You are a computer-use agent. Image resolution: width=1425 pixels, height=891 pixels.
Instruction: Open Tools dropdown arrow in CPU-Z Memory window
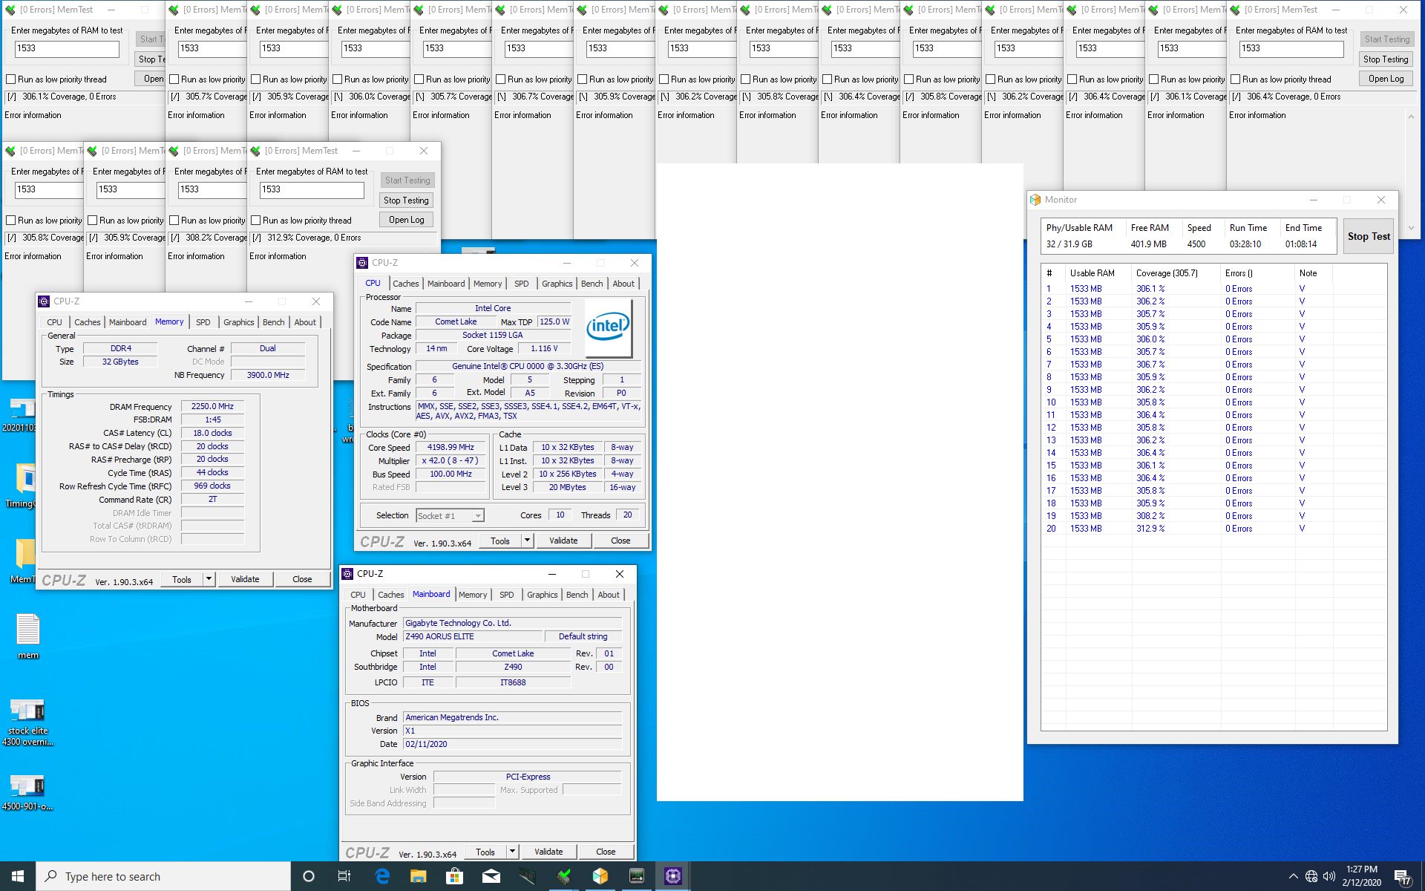209,579
